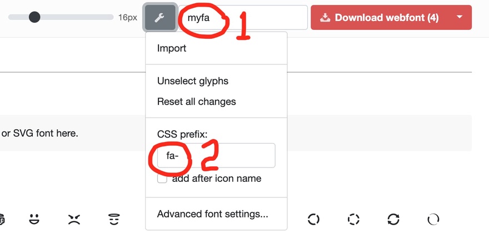
Task: Click the SVG font drop area text
Action: pyautogui.click(x=40, y=133)
